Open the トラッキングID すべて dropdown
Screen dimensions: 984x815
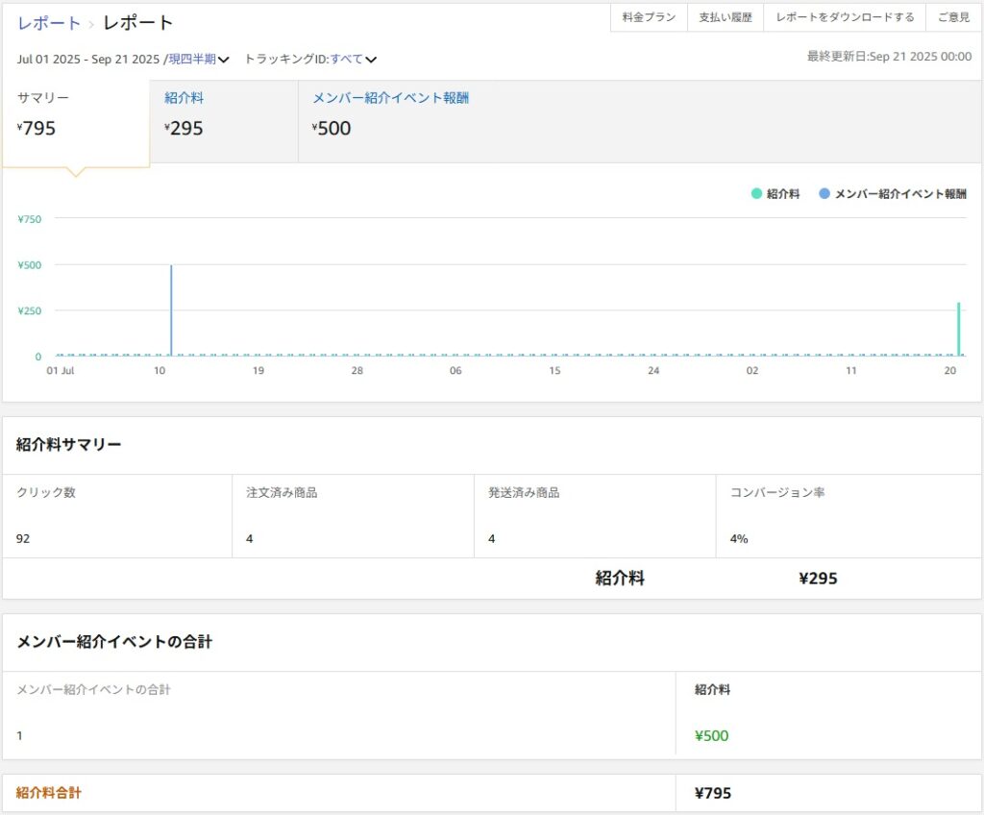pos(347,60)
